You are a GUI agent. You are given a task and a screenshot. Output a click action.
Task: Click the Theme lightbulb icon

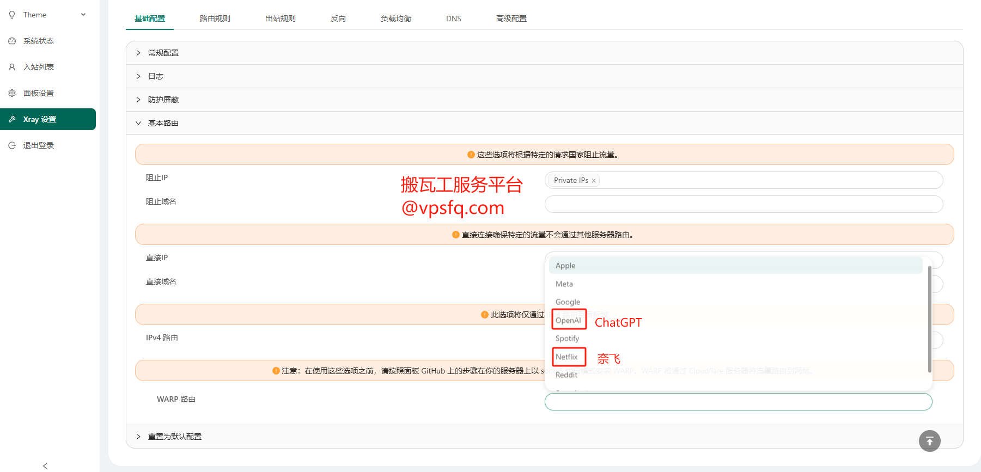(12, 15)
